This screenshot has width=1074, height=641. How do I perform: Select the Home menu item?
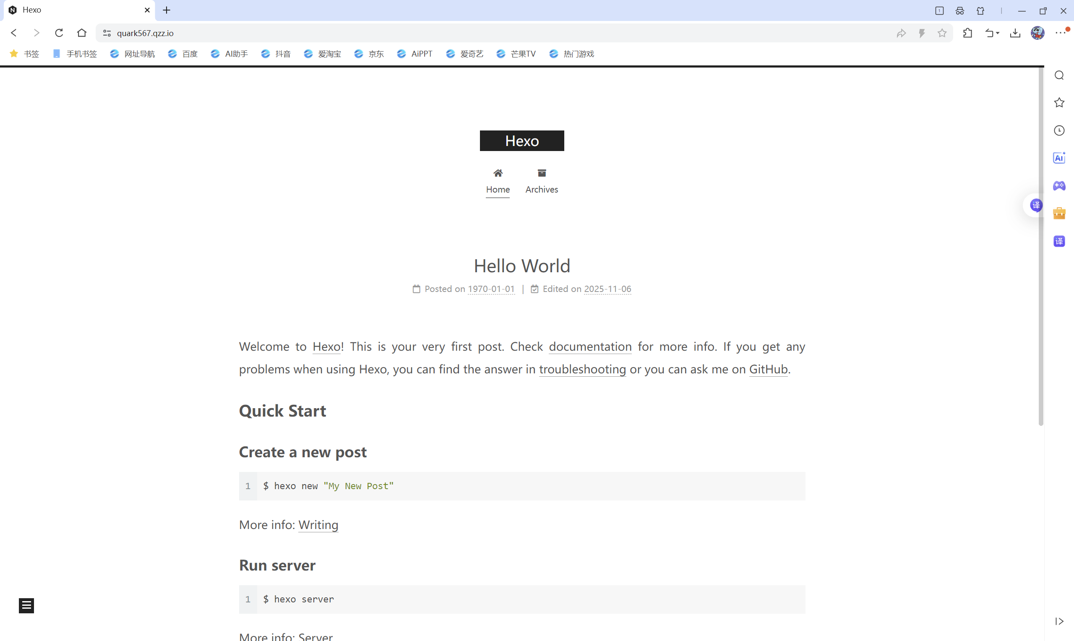click(x=498, y=181)
